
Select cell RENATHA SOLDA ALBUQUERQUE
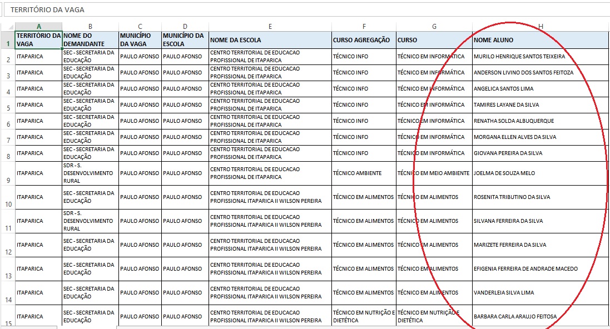(539, 121)
